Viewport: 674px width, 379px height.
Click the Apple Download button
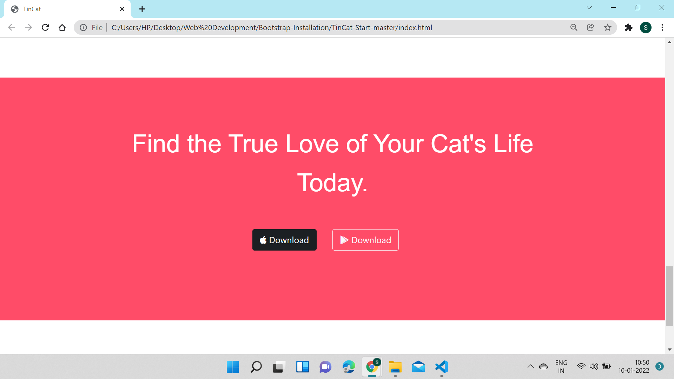(284, 240)
